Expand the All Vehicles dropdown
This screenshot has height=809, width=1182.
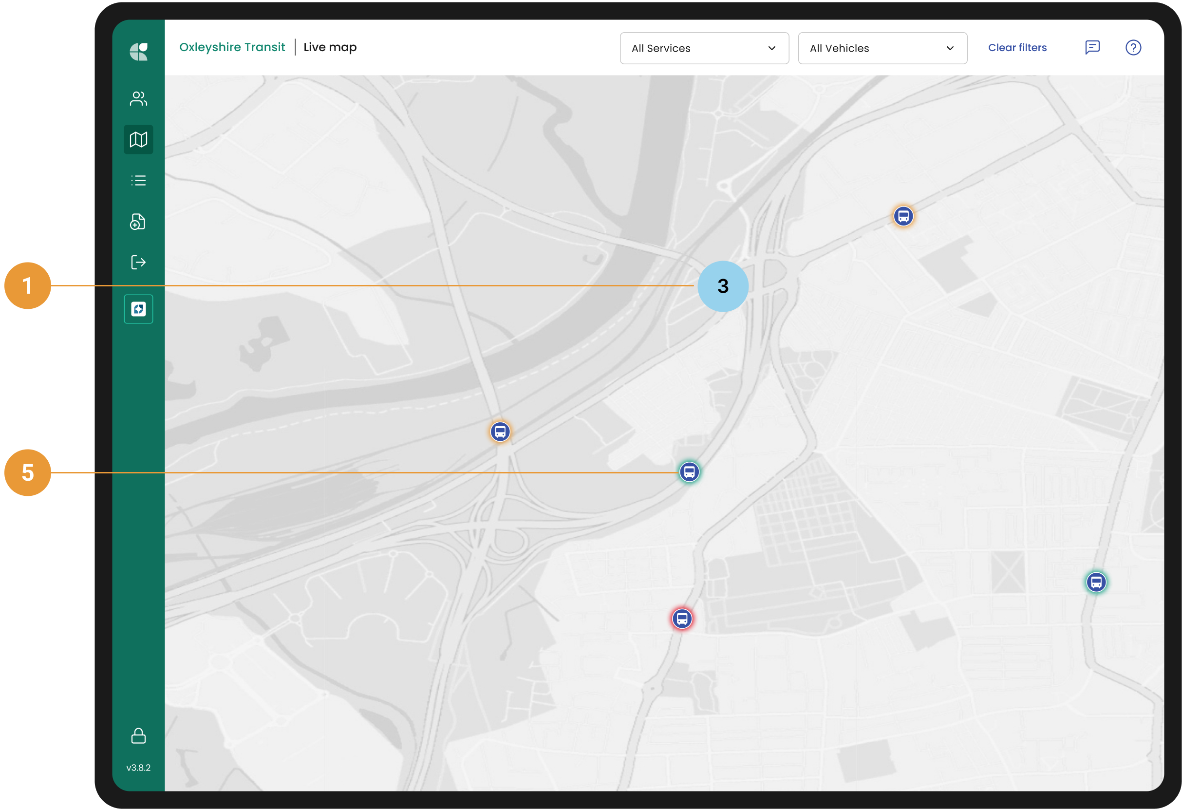click(x=882, y=48)
